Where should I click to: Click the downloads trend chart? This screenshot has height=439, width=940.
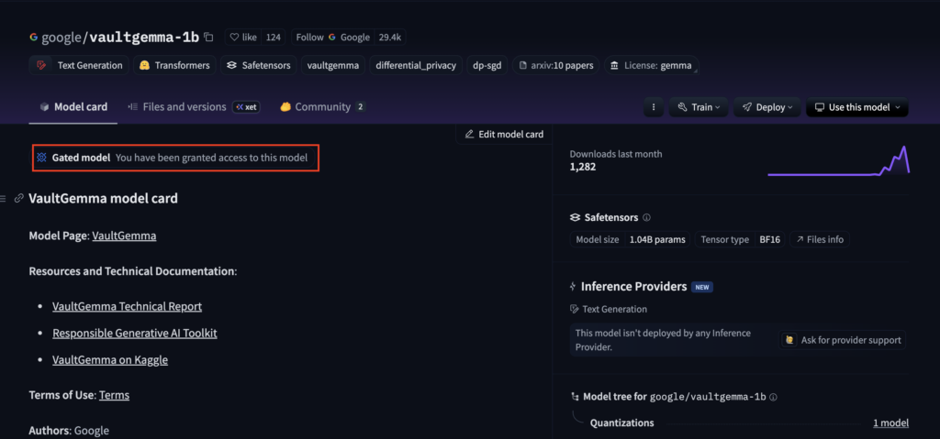click(839, 160)
